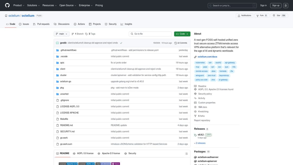This screenshot has width=293, height=165.
Task: Click the license scale icon in About
Action: point(195,90)
